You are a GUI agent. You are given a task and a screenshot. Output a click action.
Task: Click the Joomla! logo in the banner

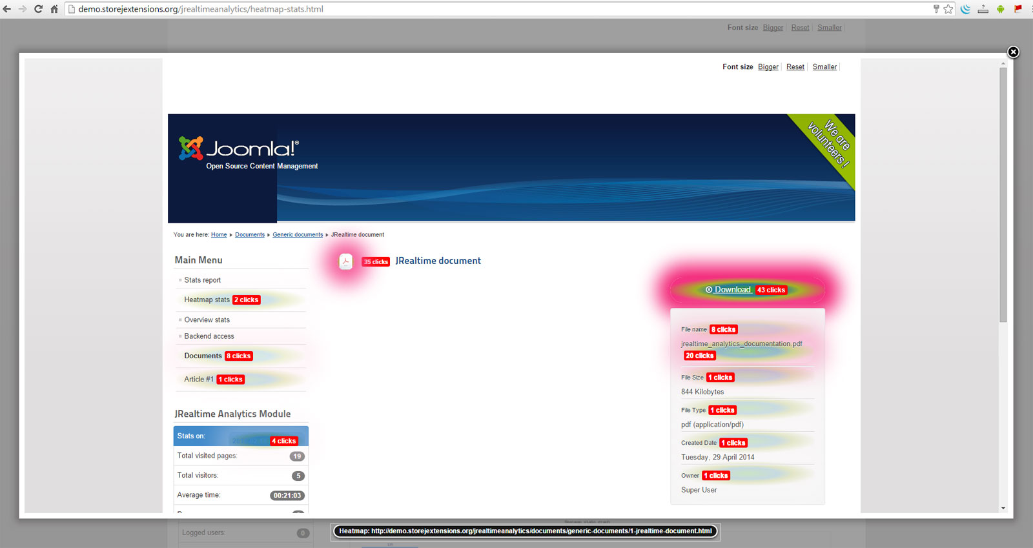click(239, 148)
